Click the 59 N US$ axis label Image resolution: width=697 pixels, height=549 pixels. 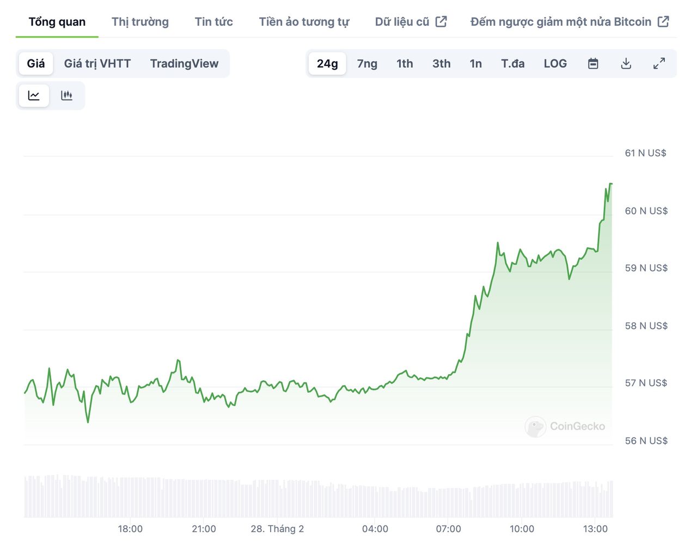(646, 268)
